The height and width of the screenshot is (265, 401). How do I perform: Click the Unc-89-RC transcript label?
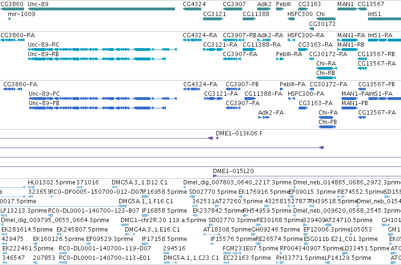coord(43,44)
